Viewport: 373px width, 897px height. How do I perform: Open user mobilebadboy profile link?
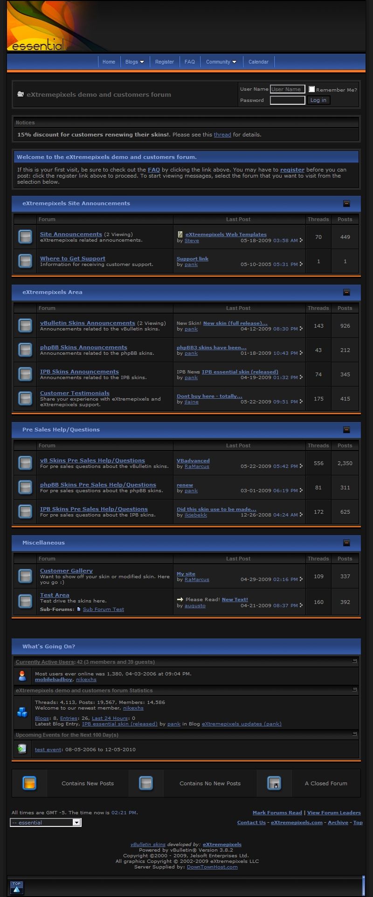point(54,679)
